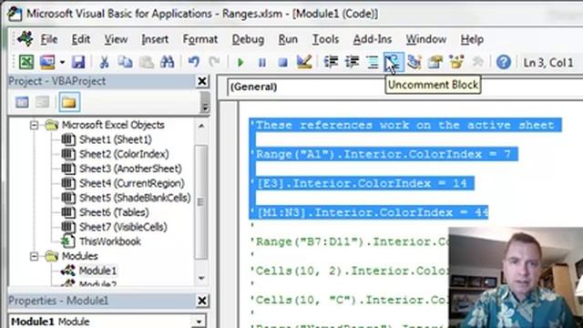Viewport: 583px width, 328px height.
Task: Click the Uncomment Block icon
Action: 393,62
